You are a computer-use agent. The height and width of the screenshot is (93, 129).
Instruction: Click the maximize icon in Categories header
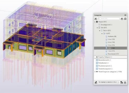point(125,15)
